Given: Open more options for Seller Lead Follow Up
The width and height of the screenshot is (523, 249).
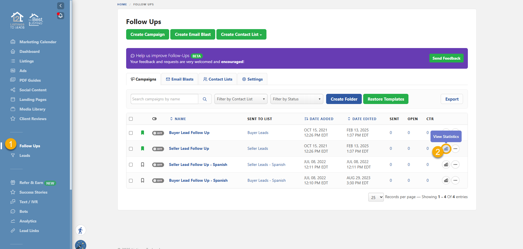Looking at the screenshot, I should click(455, 149).
